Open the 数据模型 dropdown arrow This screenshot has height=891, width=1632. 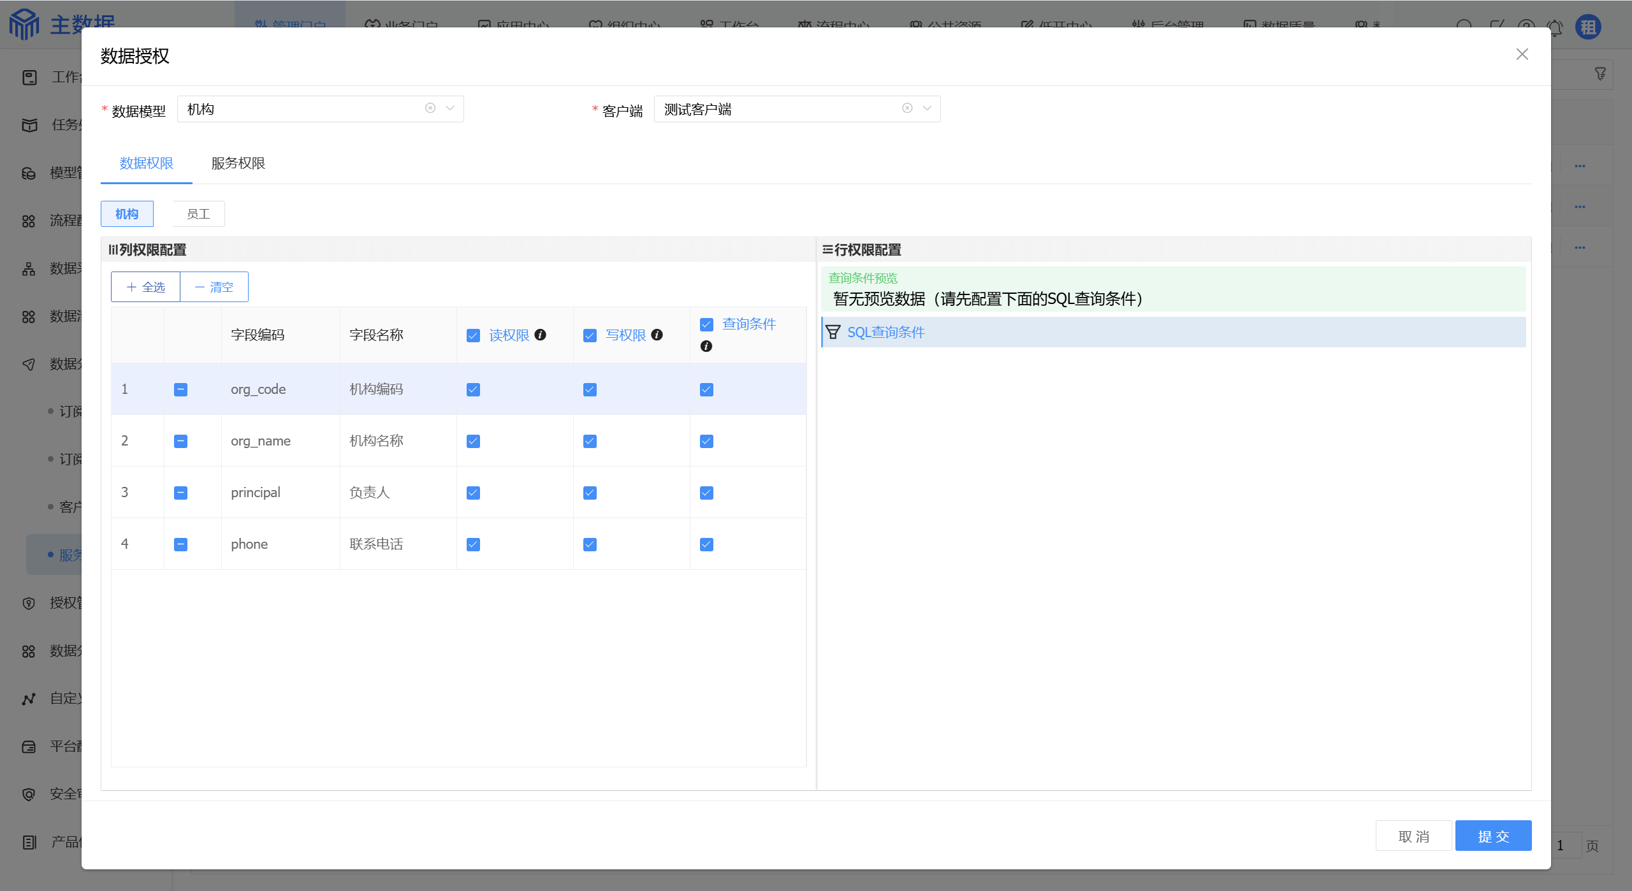450,108
